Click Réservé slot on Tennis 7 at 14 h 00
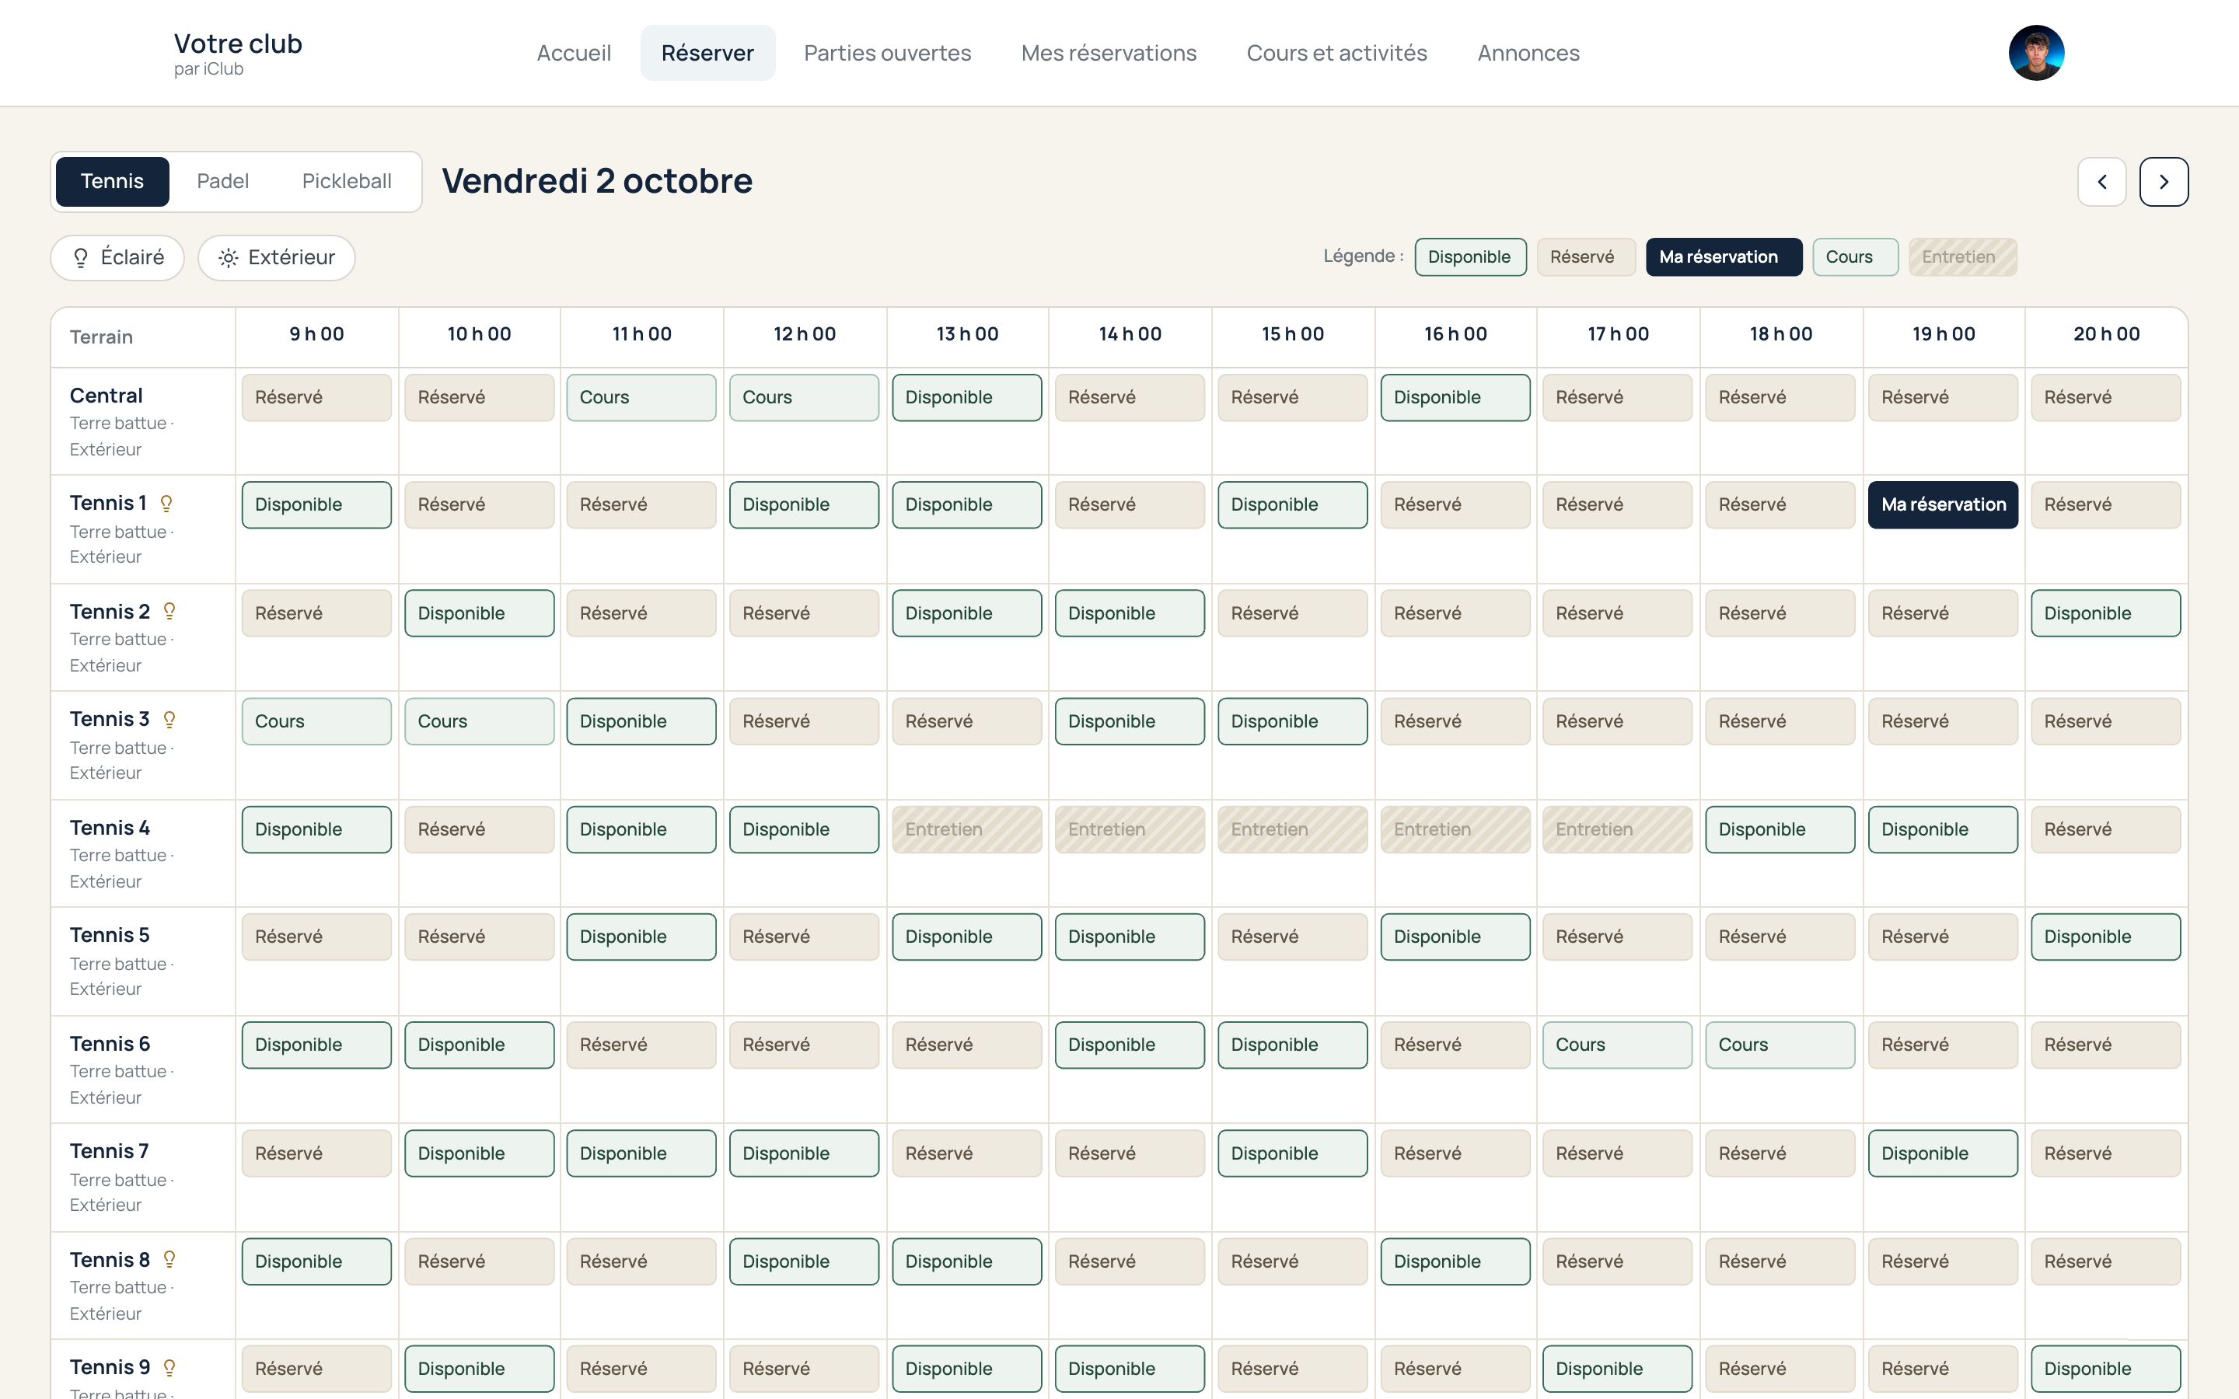The image size is (2239, 1399). 1130,1154
